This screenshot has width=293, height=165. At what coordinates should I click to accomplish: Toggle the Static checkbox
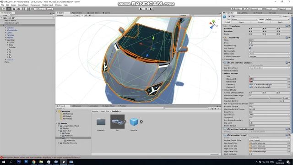(x=281, y=16)
